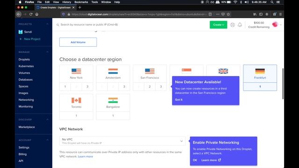Open Kubernetes in the sidebar
The image size is (299, 168).
pyautogui.click(x=26, y=66)
